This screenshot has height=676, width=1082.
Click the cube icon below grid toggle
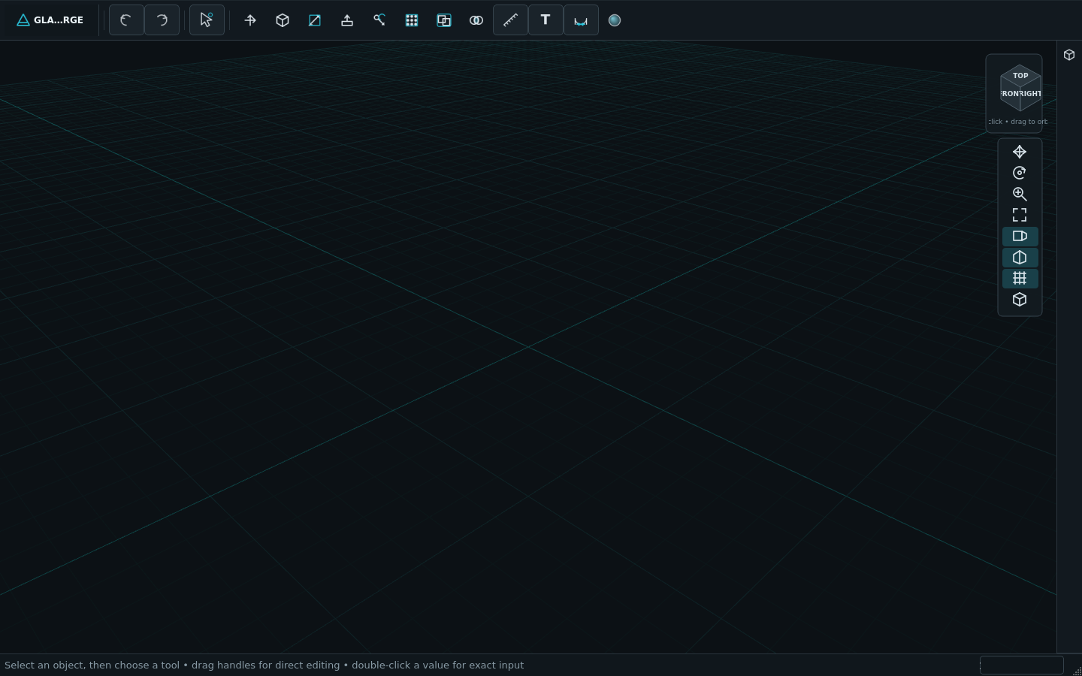[x=1020, y=300]
